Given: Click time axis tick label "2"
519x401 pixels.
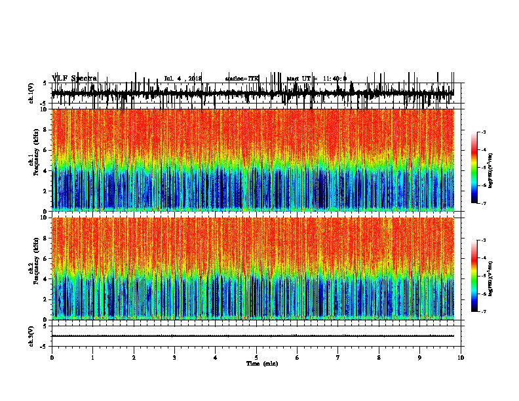Looking at the screenshot, I should 134,358.
